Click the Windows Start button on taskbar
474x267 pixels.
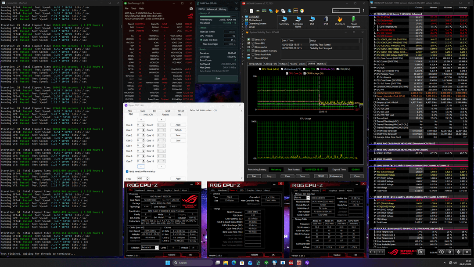coord(167,263)
